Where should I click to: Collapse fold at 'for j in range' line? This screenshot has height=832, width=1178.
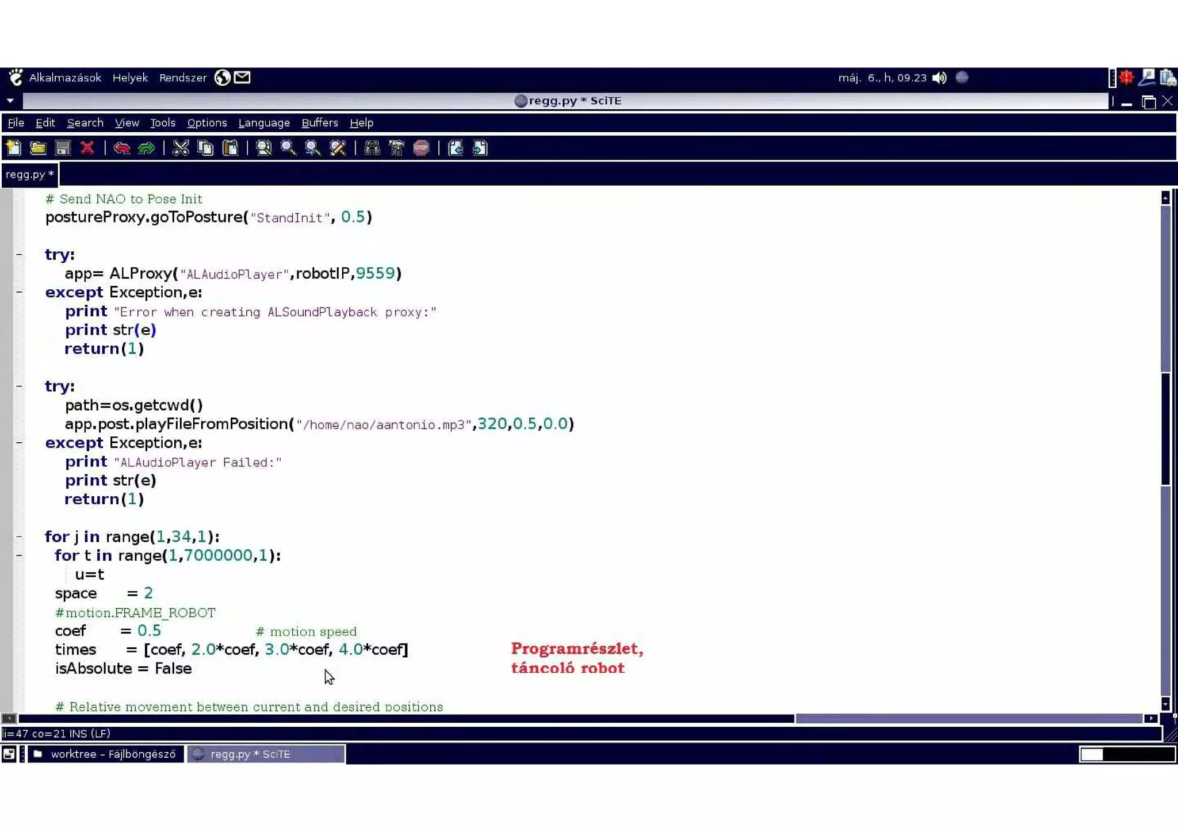[19, 536]
